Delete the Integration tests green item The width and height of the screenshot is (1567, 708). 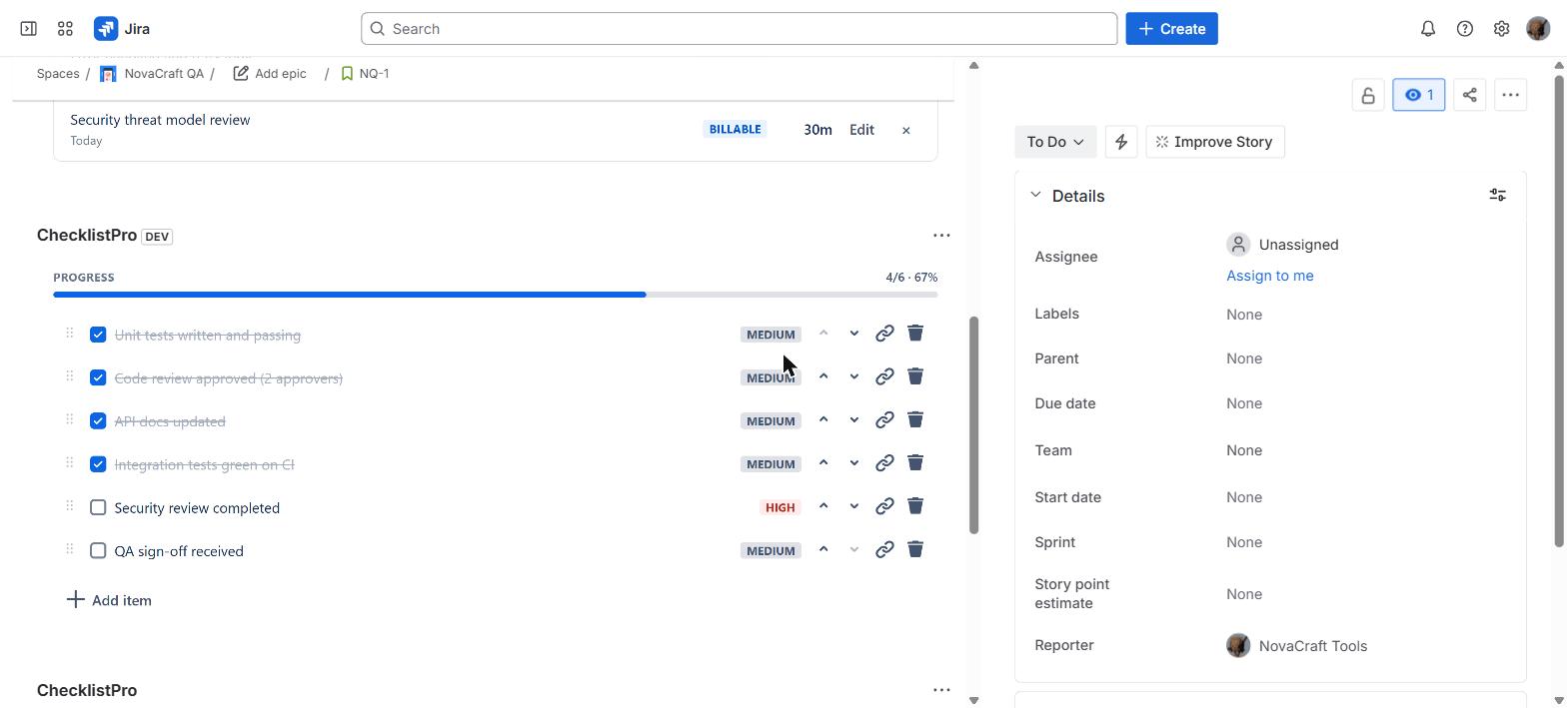coord(915,463)
